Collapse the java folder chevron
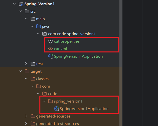The height and width of the screenshot is (126, 158). coord(32,26)
